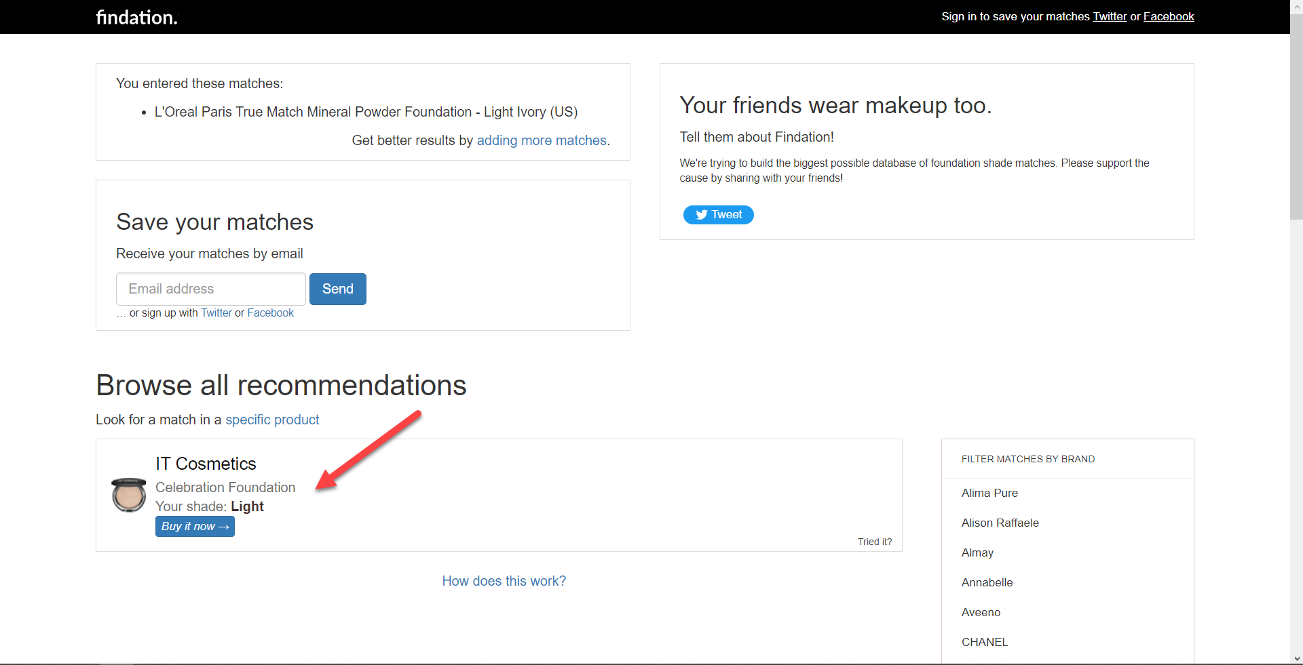Click the Buy it now arrow button
1303x665 pixels.
[195, 526]
